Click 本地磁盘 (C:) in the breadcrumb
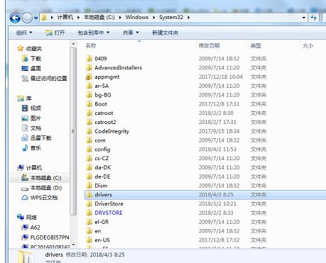This screenshot has height=263, width=326. [99, 17]
